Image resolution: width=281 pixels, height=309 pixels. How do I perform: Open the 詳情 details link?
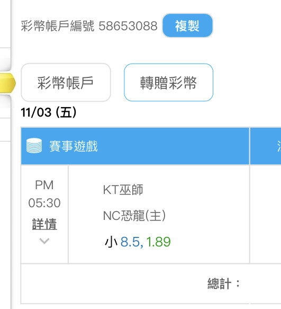point(44,224)
